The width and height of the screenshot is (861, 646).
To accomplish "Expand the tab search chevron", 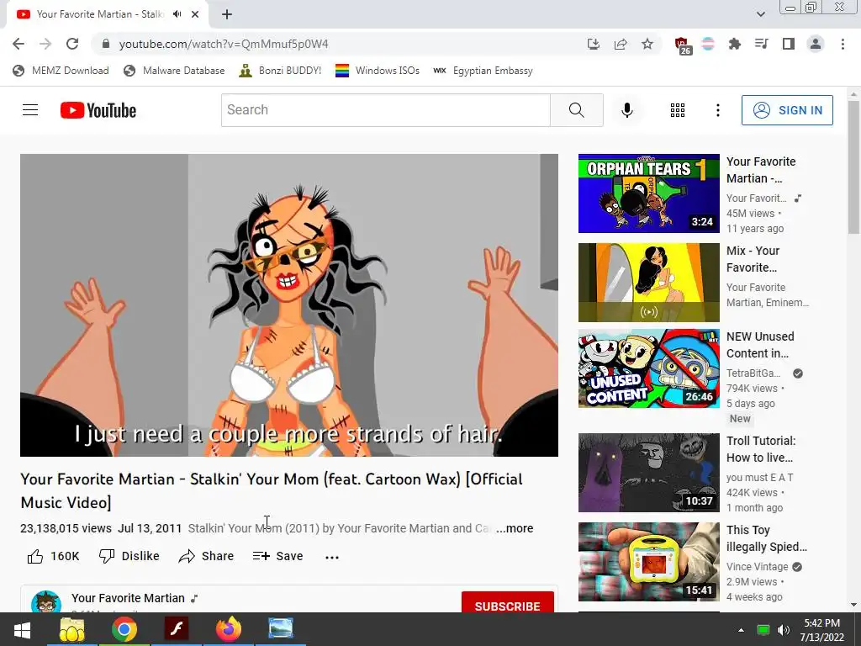I will tap(760, 14).
